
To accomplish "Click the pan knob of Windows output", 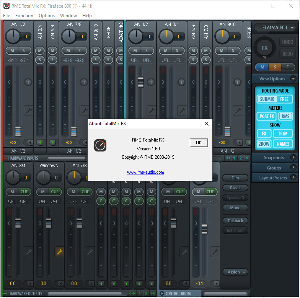I will [x=44, y=177].
